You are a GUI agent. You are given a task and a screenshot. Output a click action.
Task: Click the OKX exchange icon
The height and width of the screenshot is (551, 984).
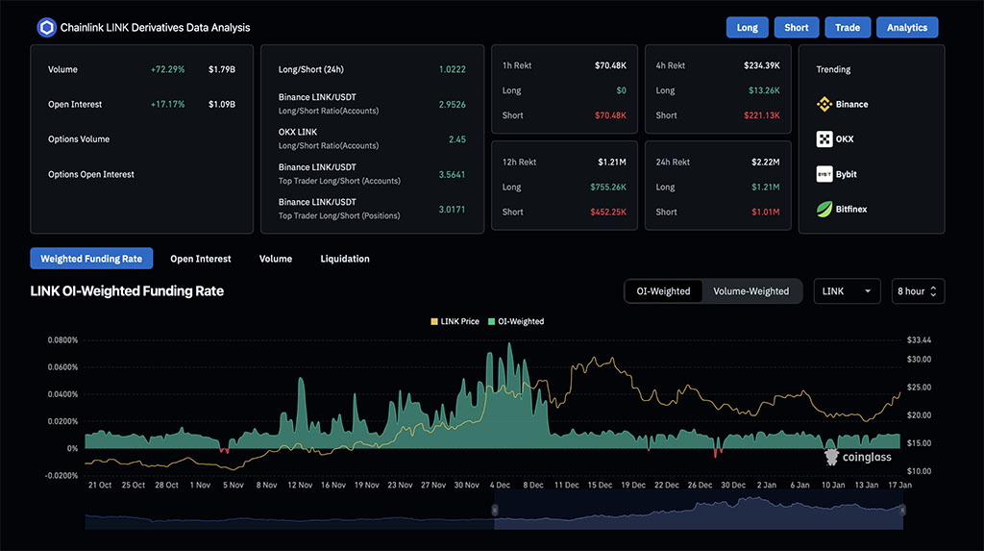824,139
